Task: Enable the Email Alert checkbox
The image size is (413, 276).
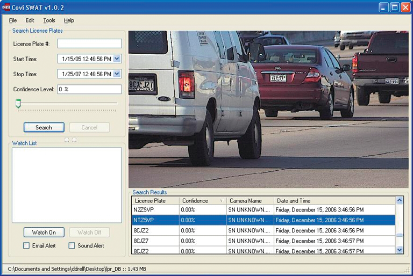Action: pyautogui.click(x=26, y=246)
